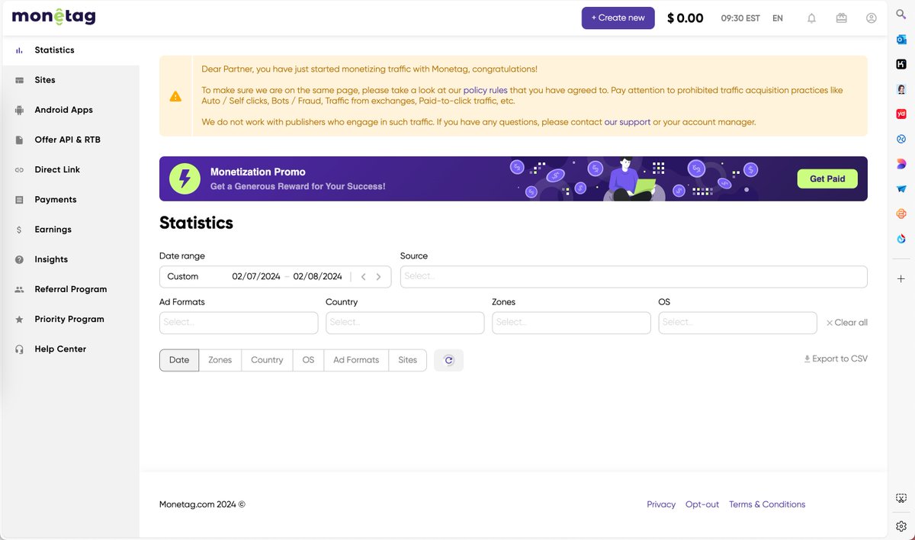Open the Opt-out footer link
915x540 pixels.
point(702,504)
